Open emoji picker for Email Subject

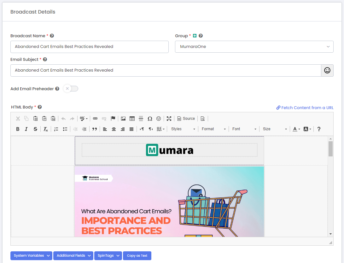pyautogui.click(x=327, y=70)
